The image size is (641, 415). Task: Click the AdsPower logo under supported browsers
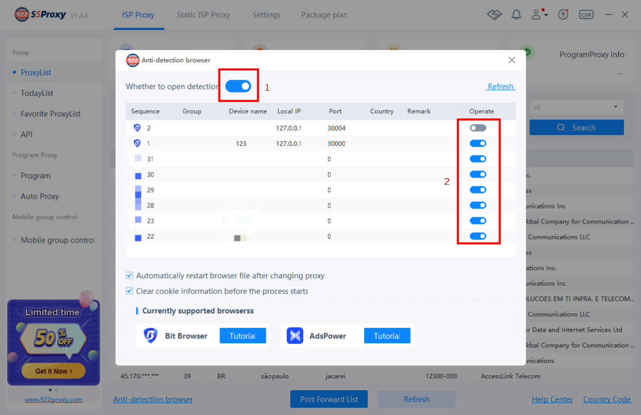[295, 336]
